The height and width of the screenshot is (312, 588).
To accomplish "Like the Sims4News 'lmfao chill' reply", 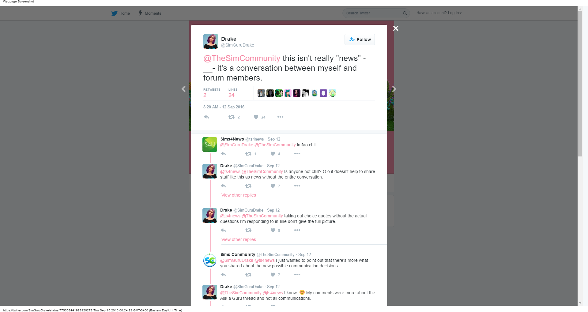I will click(x=273, y=154).
